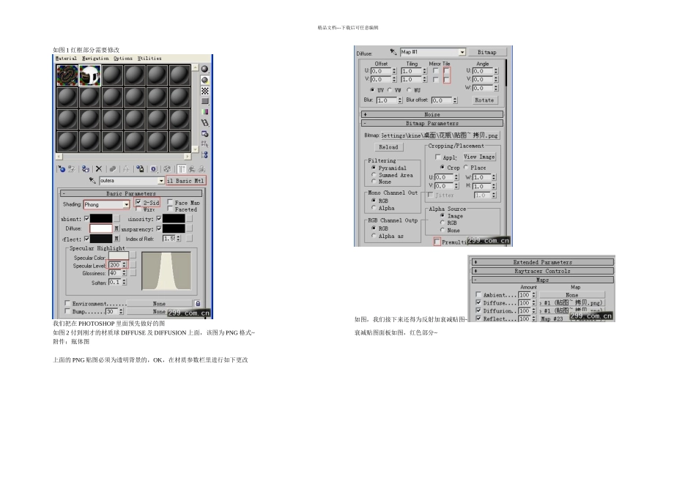Toggle the Reflect map checkbox in Maps
Screen dimensions: 696x492
tap(478, 318)
